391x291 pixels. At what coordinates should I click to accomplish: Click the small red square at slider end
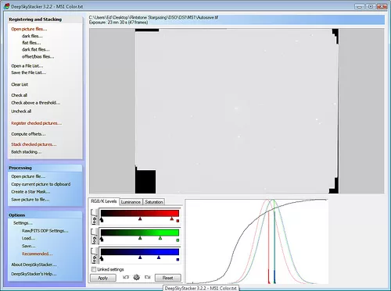point(178,221)
